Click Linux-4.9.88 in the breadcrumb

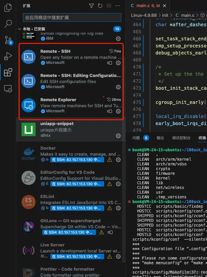point(144,15)
